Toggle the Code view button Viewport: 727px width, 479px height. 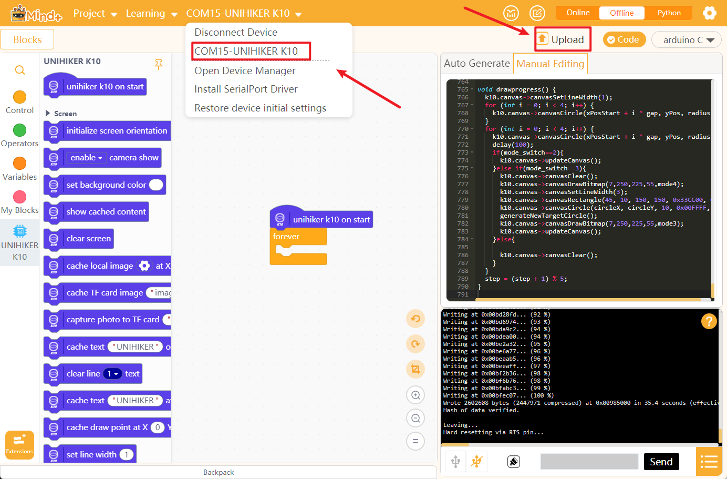coord(624,39)
